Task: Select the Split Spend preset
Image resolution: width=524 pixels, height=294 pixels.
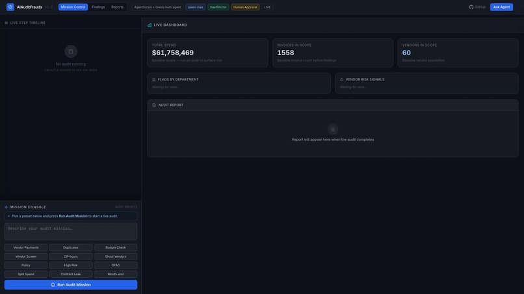Action: tap(26, 275)
